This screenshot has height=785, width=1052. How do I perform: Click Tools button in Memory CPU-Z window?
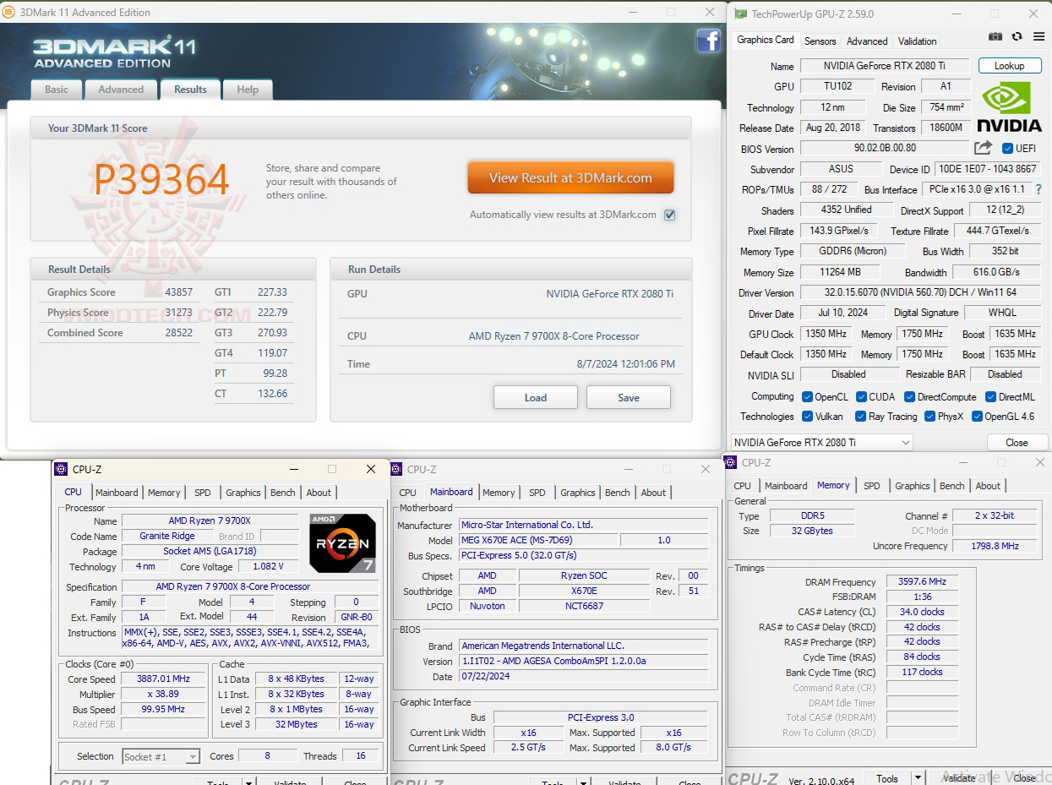pyautogui.click(x=887, y=779)
